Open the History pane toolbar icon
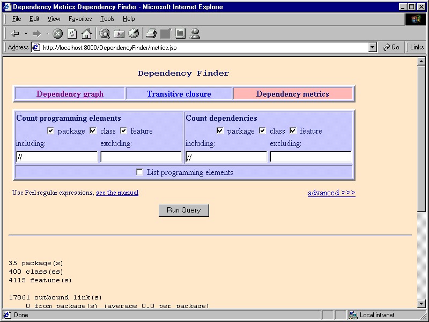 134,33
